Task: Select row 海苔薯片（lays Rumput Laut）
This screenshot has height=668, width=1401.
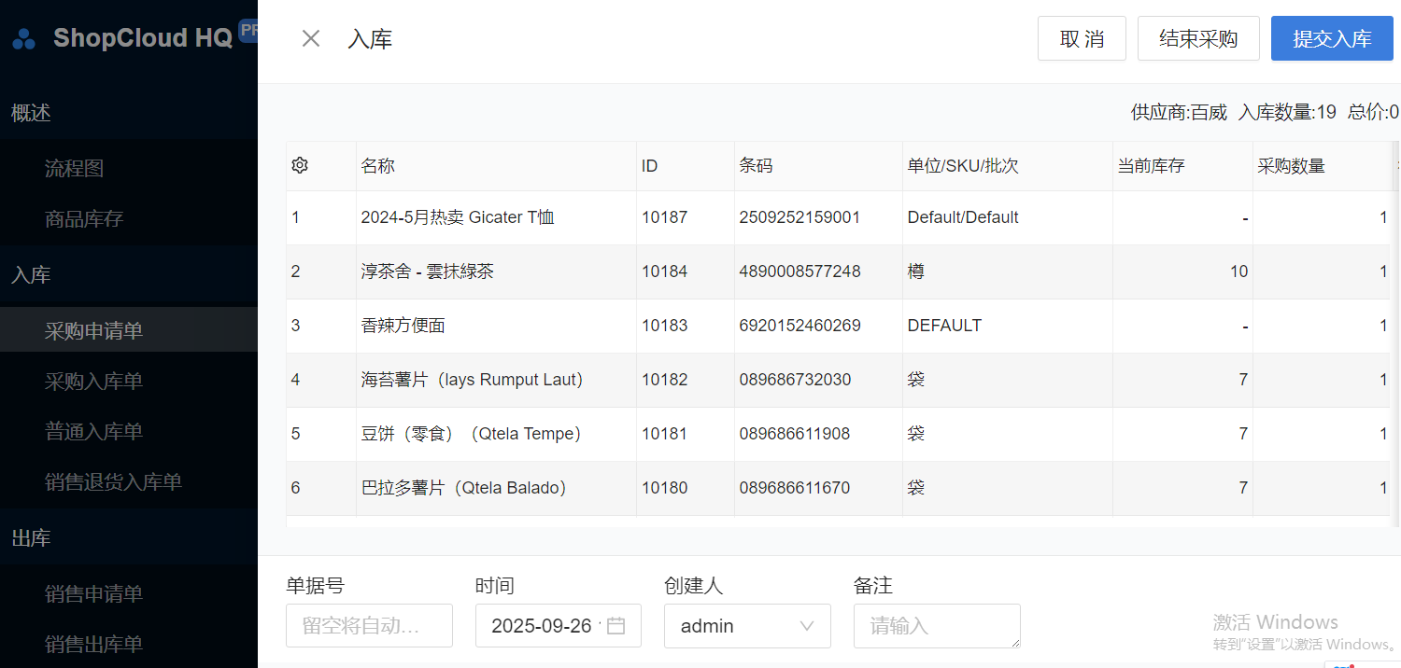Action: pos(838,380)
